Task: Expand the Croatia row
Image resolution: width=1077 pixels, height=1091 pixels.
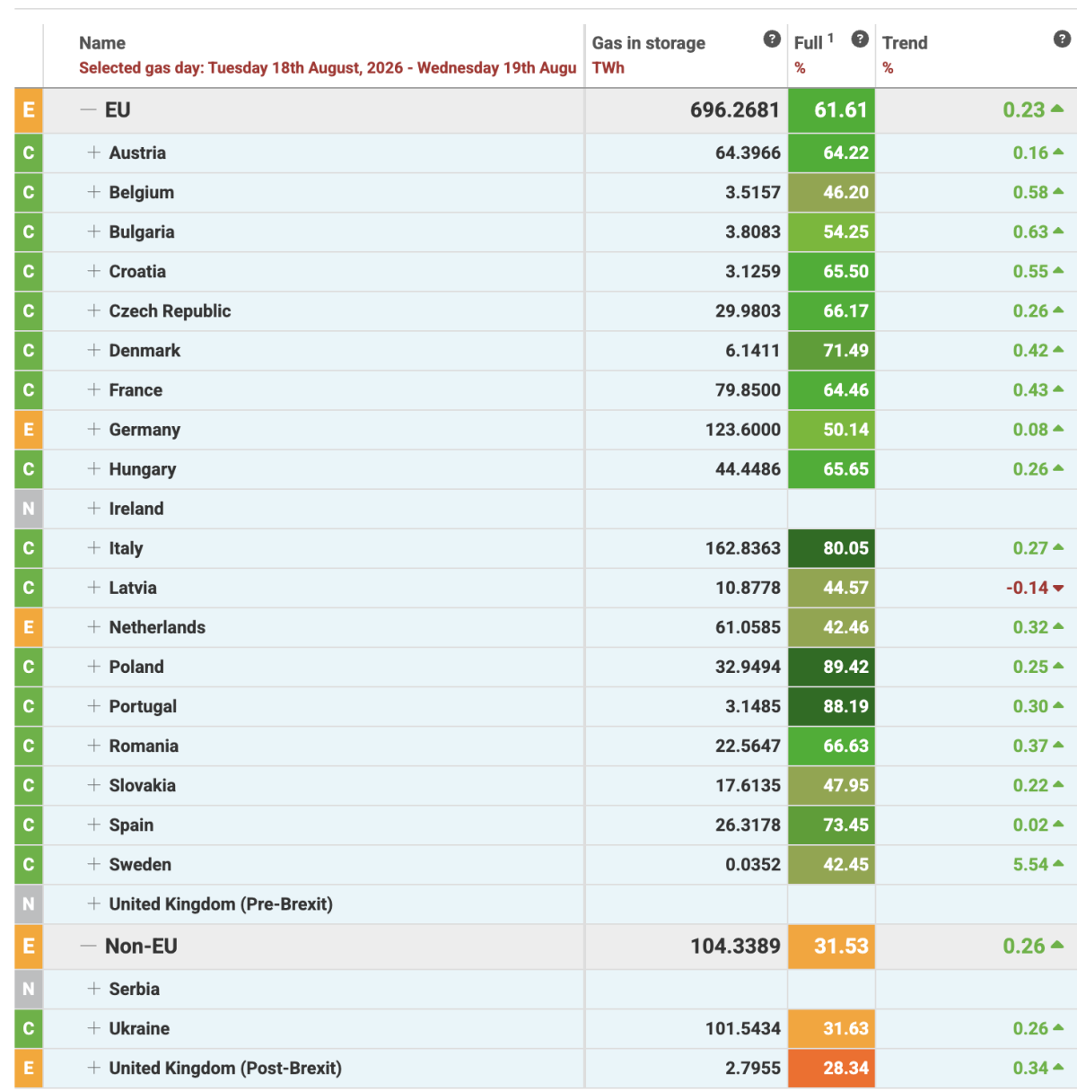Action: tap(94, 271)
